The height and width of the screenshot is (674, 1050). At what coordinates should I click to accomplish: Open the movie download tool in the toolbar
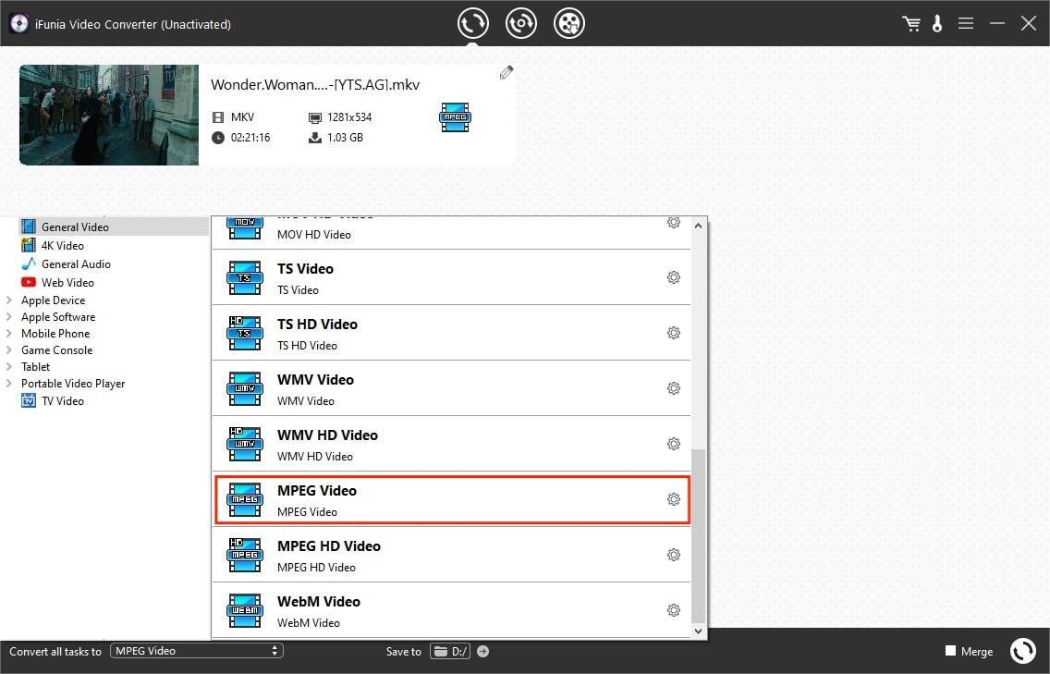click(569, 23)
